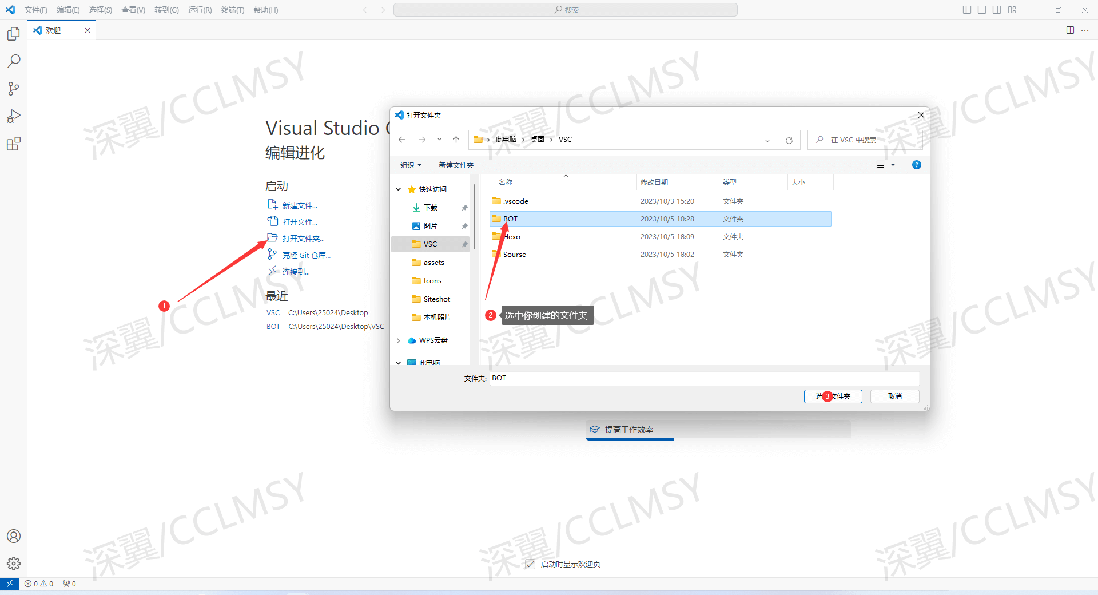
Task: Navigate back in VS Code title bar
Action: coord(367,10)
